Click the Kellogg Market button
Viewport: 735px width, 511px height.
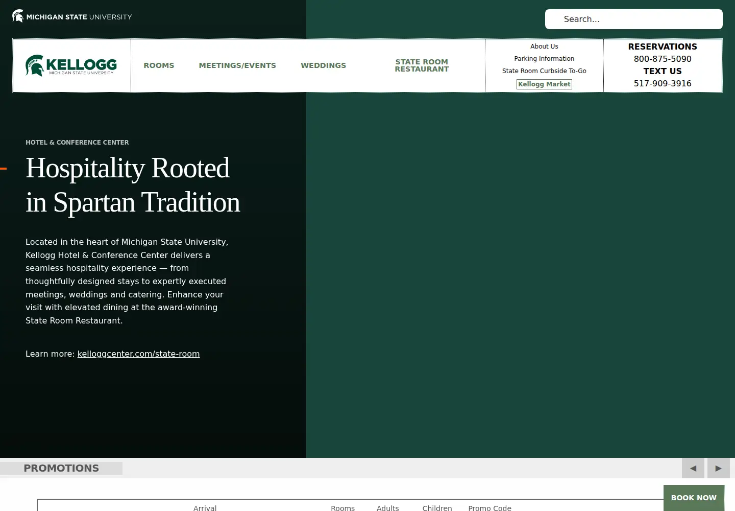544,84
